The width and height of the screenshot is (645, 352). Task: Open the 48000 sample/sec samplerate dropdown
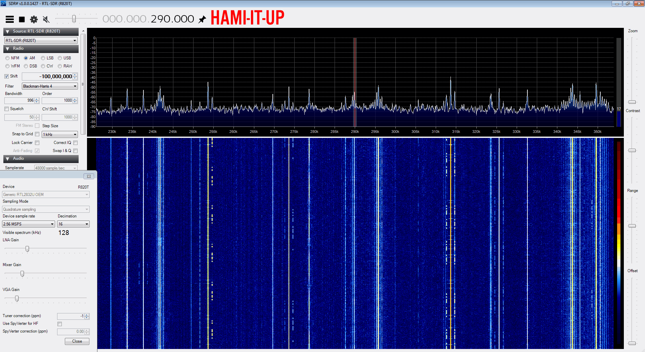pyautogui.click(x=56, y=168)
